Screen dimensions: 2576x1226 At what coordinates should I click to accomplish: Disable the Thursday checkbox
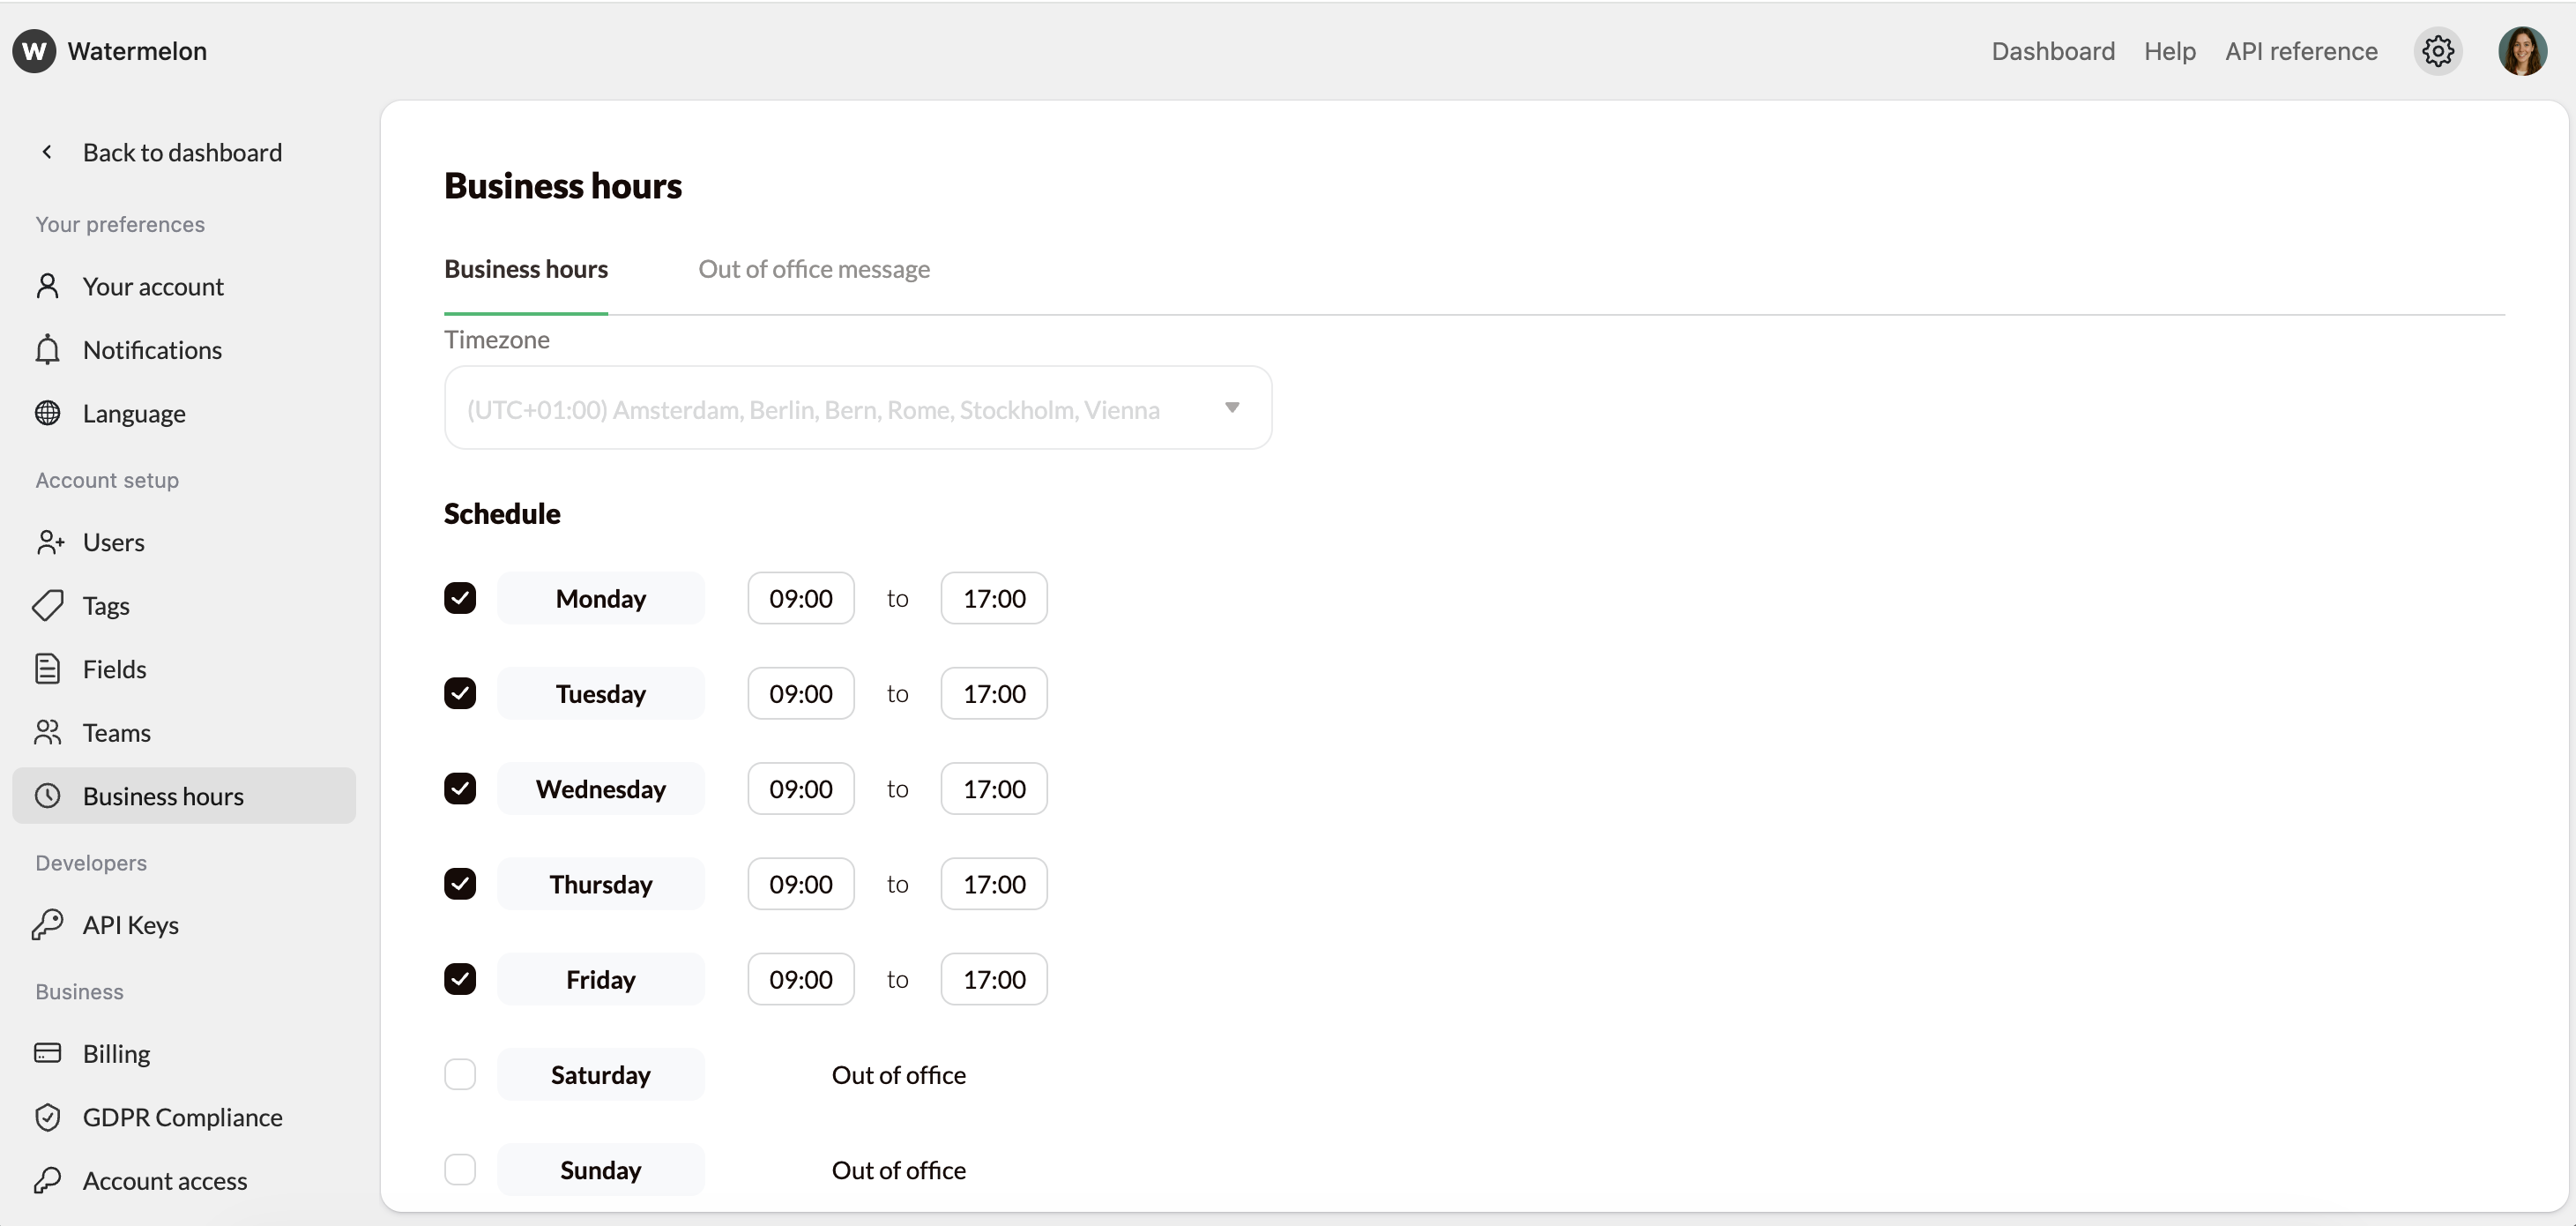click(x=460, y=884)
